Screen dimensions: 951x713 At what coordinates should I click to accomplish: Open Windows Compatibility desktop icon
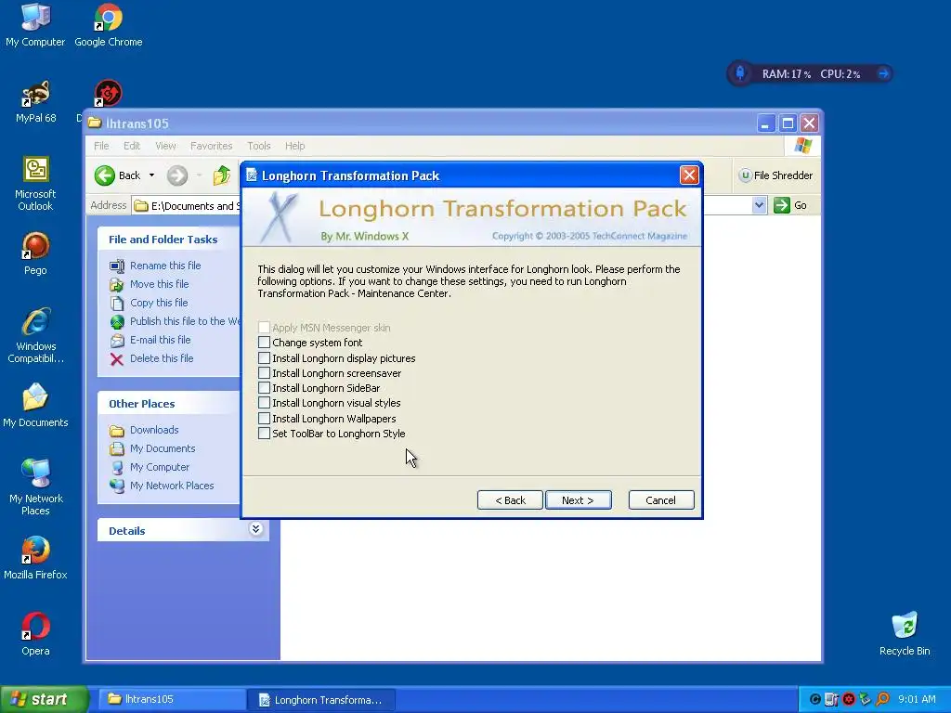click(35, 335)
